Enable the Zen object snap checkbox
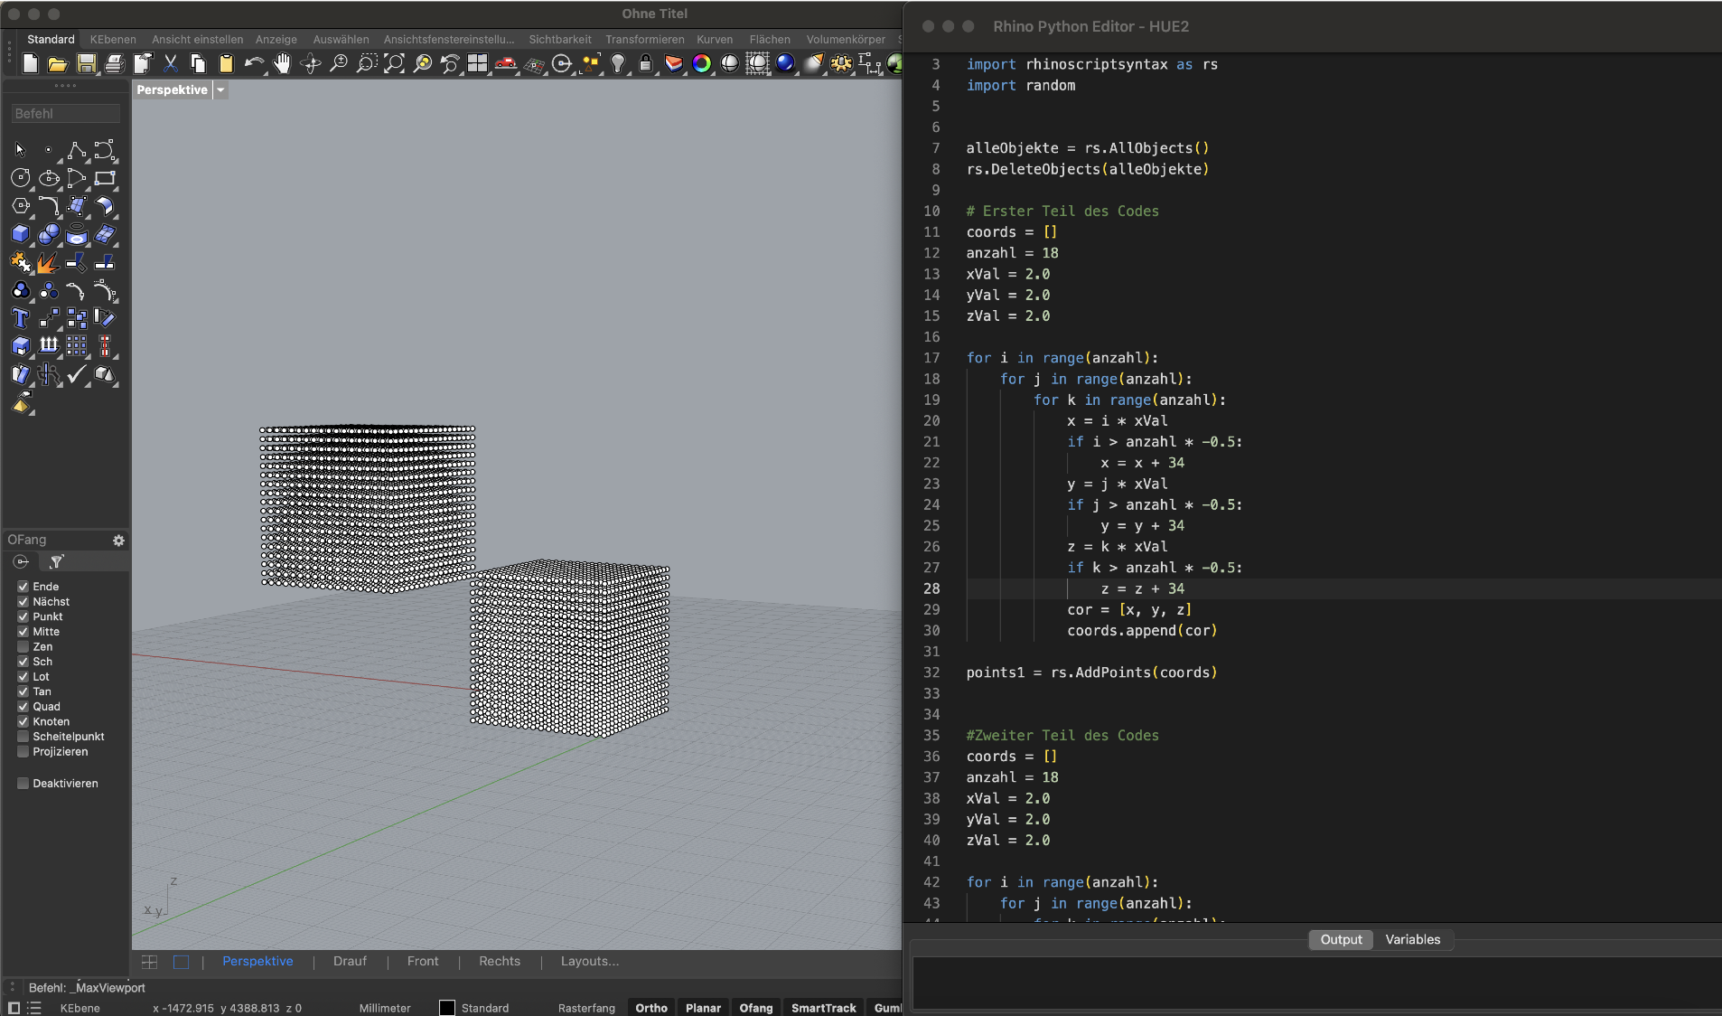 (x=23, y=646)
